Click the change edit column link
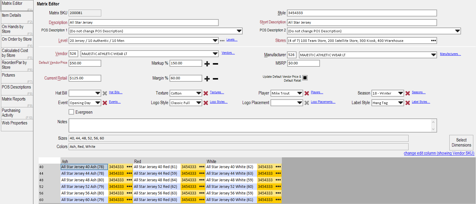 coord(439,153)
